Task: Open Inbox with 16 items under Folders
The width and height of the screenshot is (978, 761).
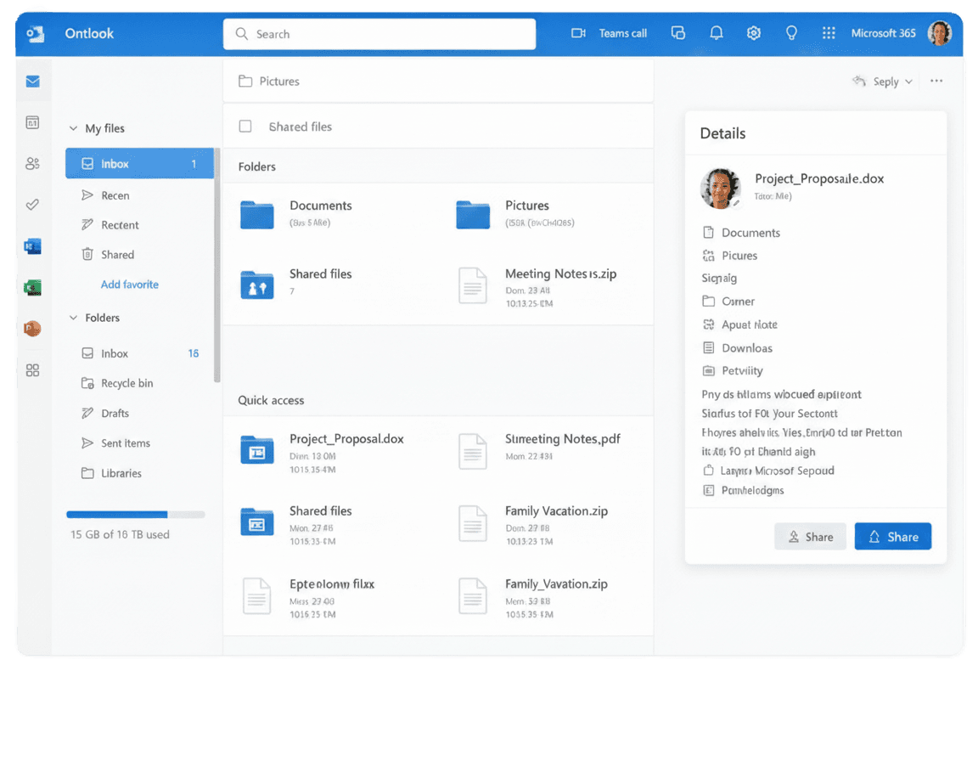Action: [139, 353]
